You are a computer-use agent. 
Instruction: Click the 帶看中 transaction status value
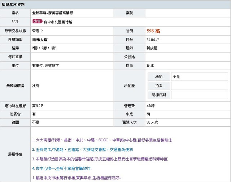click(38, 31)
